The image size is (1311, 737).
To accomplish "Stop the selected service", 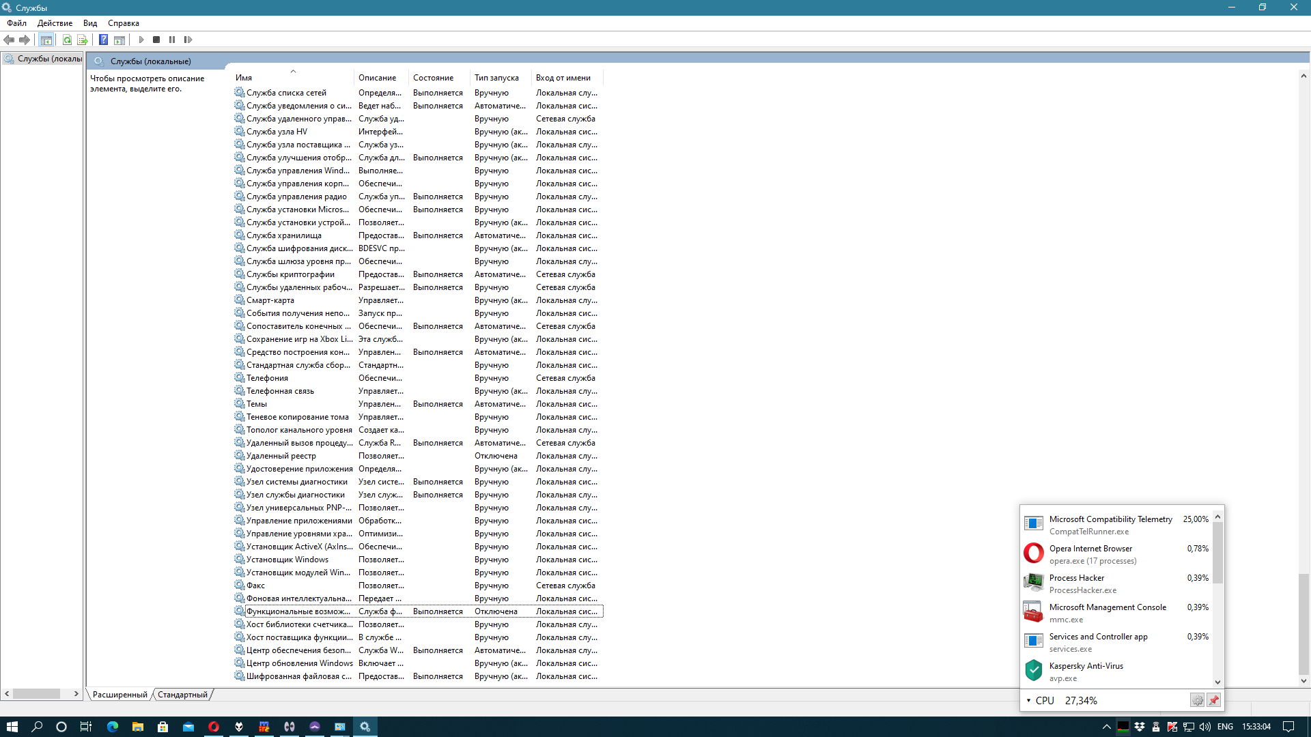I will click(x=156, y=40).
